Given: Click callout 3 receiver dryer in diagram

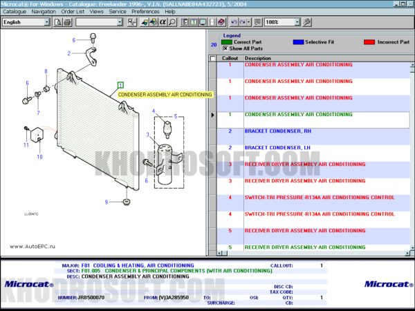Looking at the screenshot, I should point(148,135).
